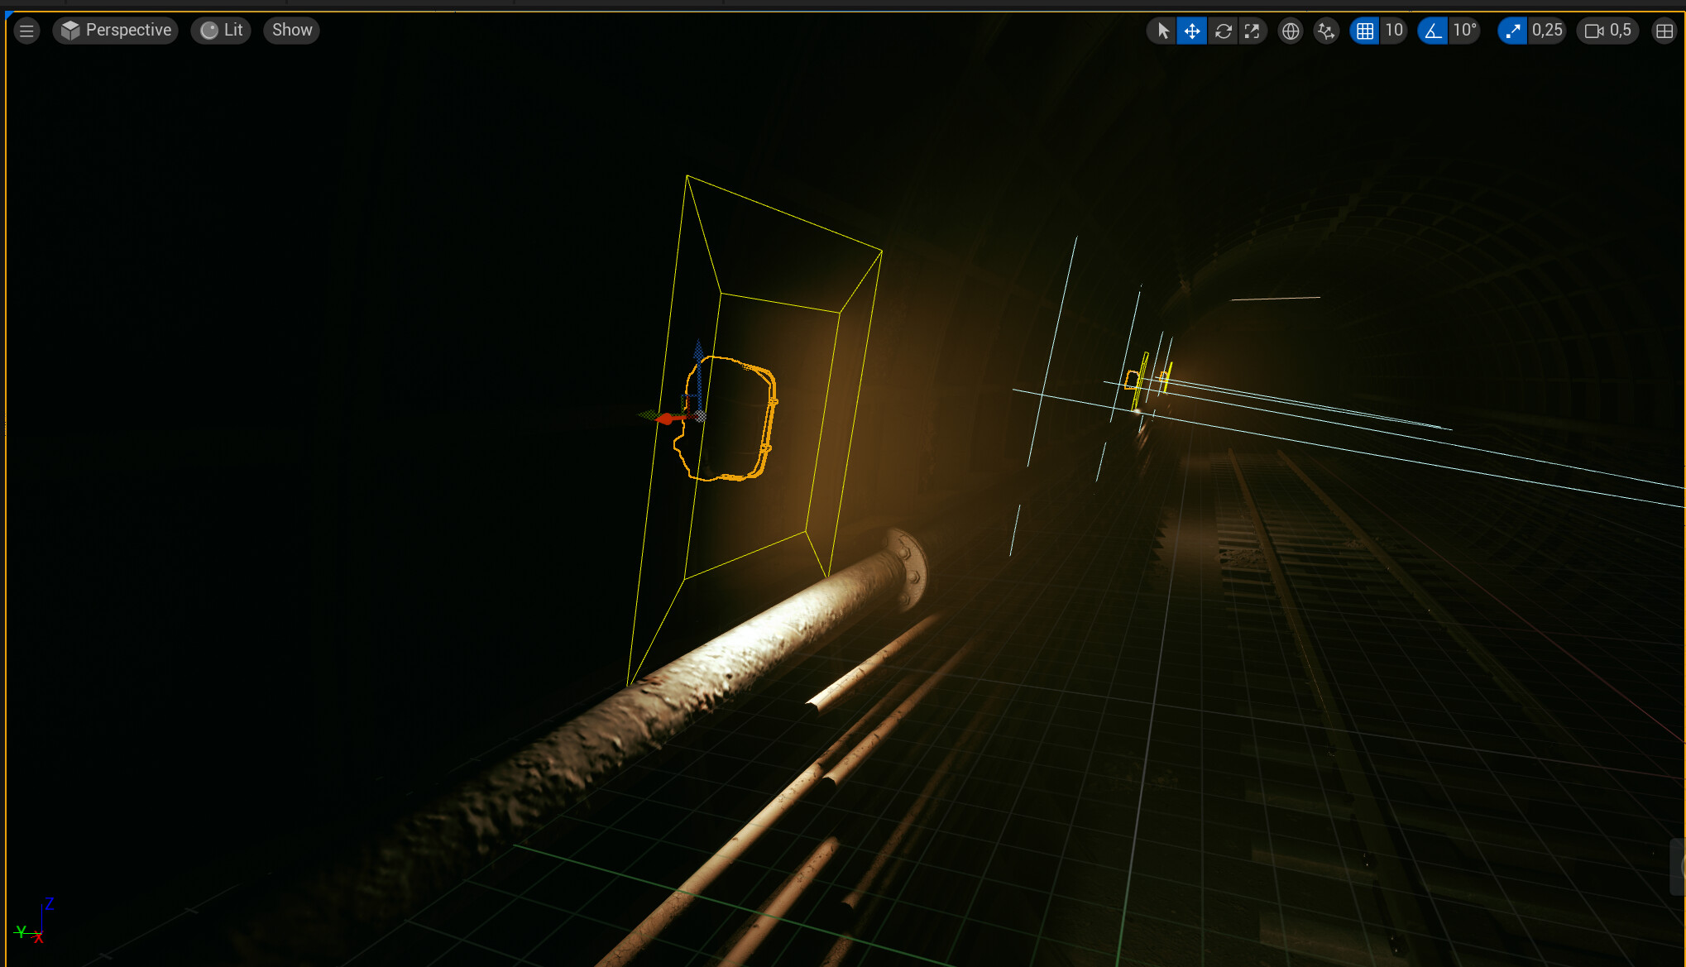Open the Perspective view dropdown
The width and height of the screenshot is (1686, 967).
115,30
